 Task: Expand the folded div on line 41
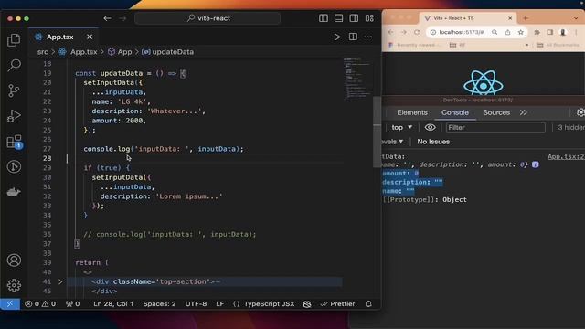coord(60,281)
